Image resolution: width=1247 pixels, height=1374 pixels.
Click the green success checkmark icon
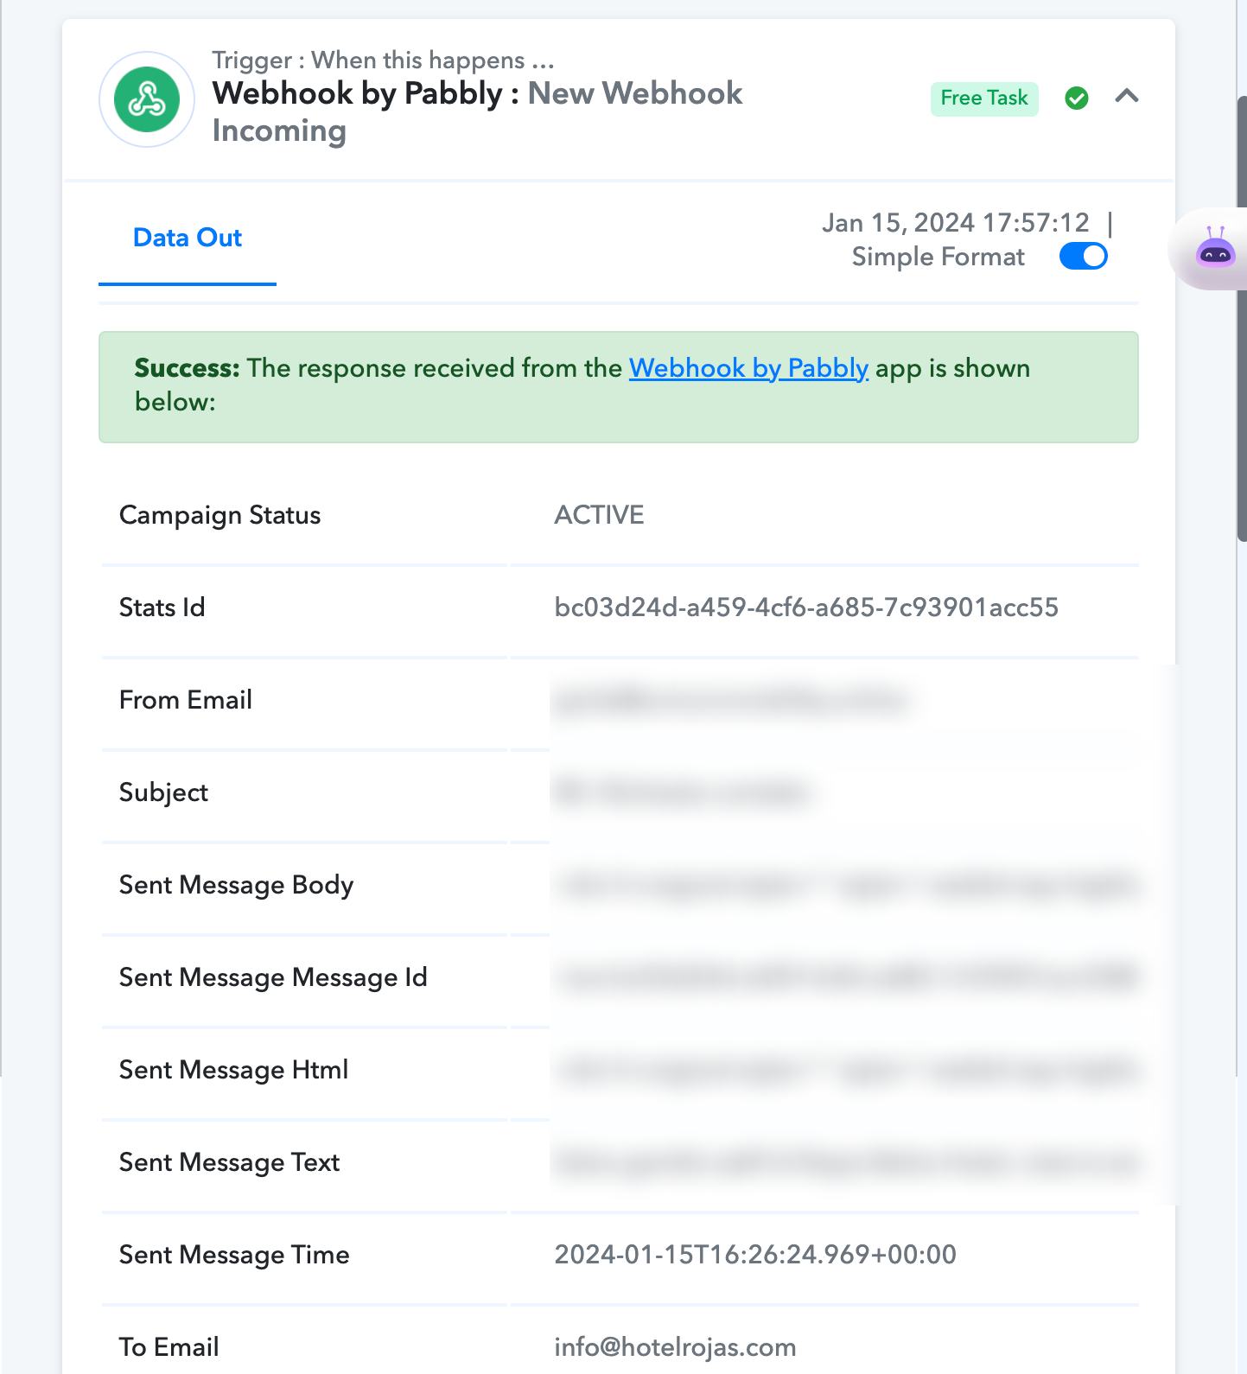click(1077, 98)
